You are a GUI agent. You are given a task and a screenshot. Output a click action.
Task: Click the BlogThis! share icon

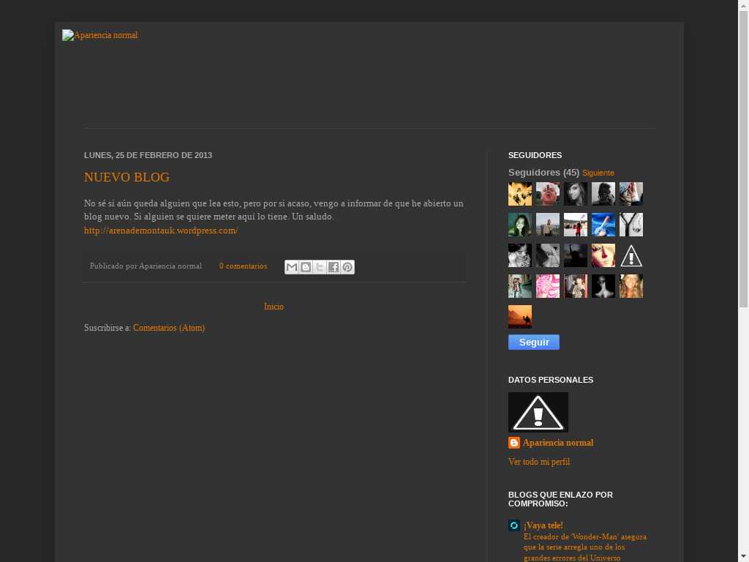(x=306, y=267)
